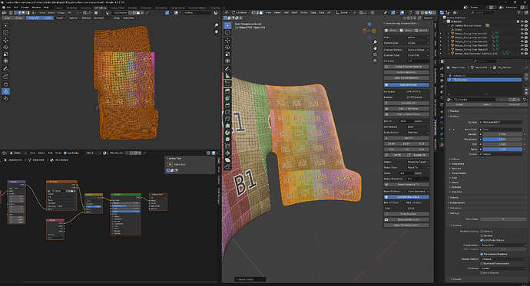The height and width of the screenshot is (286, 530).
Task: Select the Annotate tool in UV editor
Action: (5, 69)
